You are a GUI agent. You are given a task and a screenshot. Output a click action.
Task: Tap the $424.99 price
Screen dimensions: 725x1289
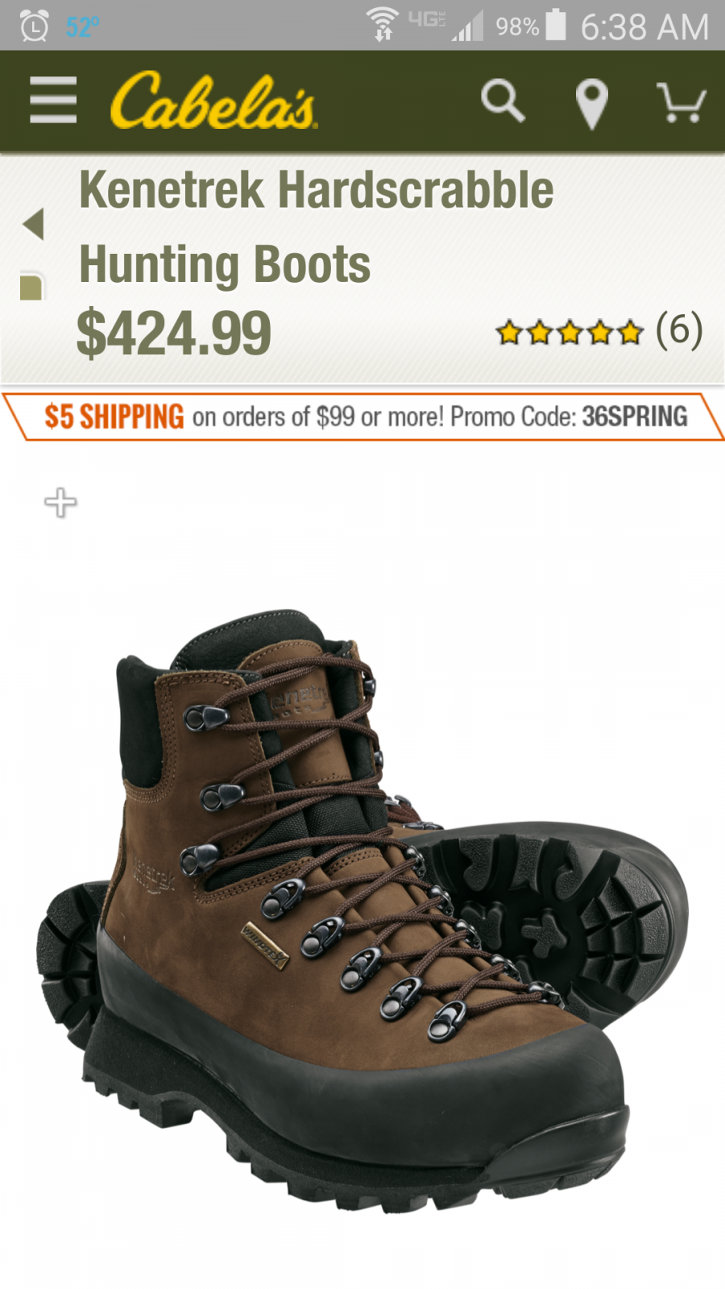click(174, 333)
